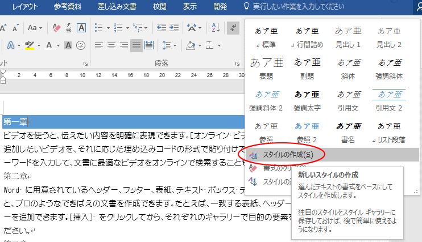The height and width of the screenshot is (242, 422).
Task: Apply the 引用文 2 style
Action: pyautogui.click(x=388, y=101)
